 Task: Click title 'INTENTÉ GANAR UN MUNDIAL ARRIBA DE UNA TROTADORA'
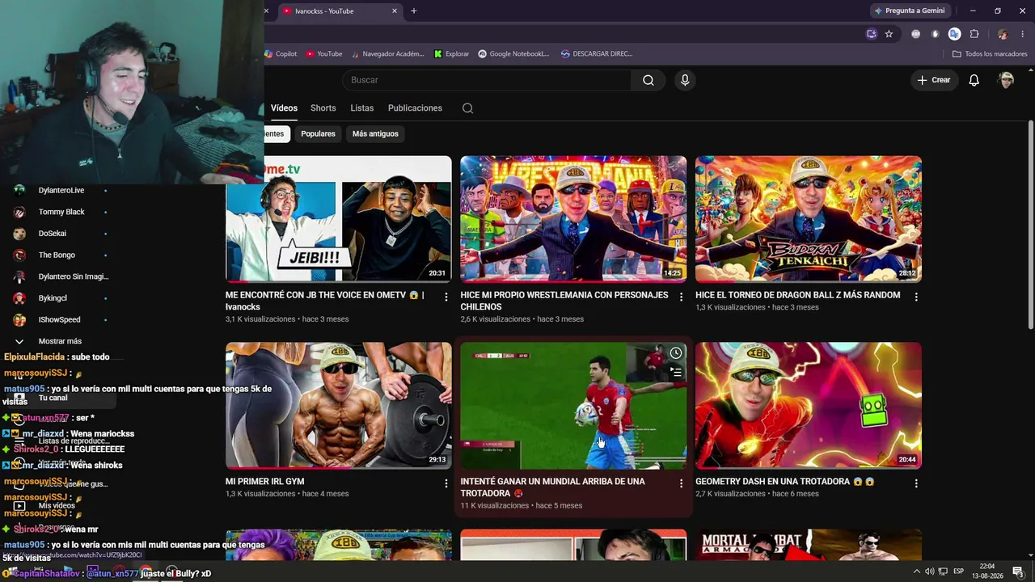tap(553, 487)
